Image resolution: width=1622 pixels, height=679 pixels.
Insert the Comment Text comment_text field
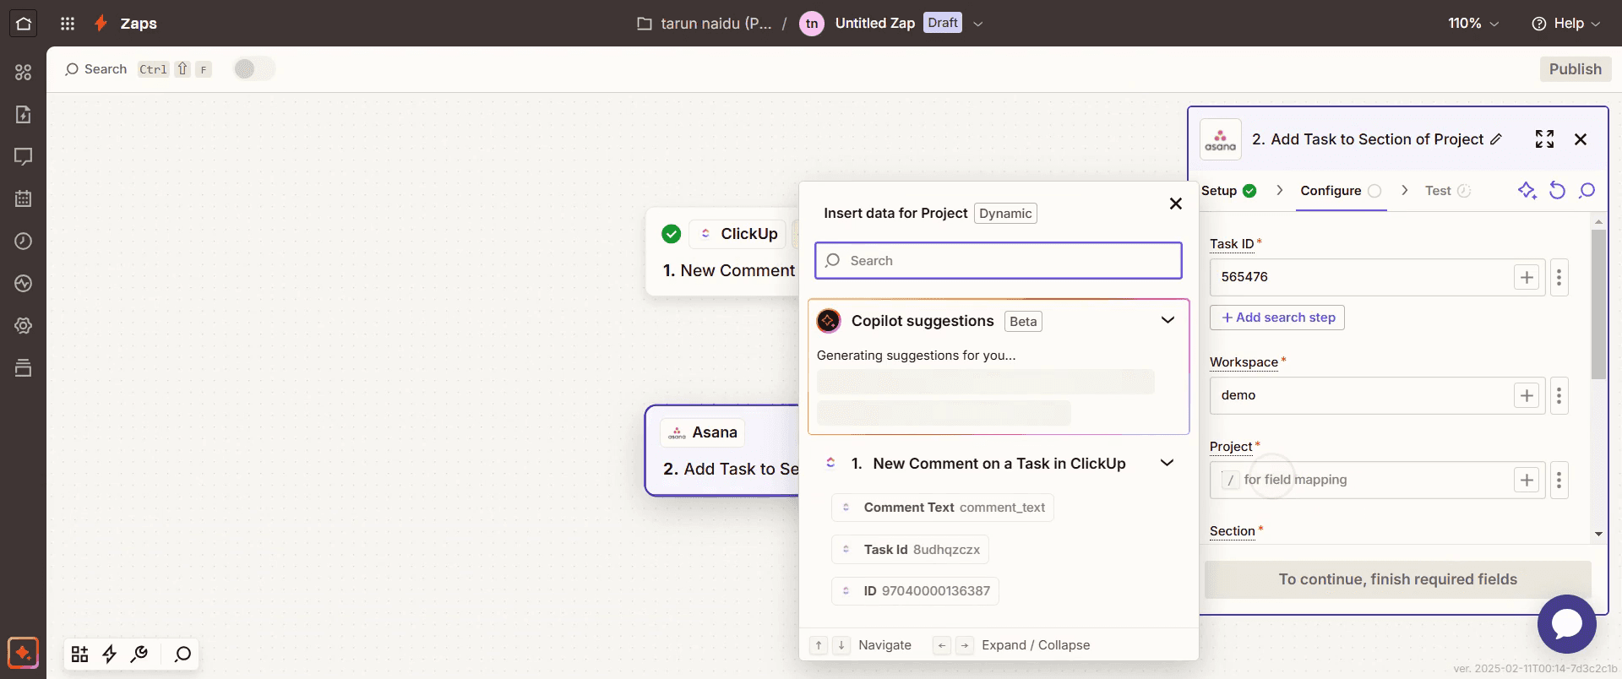[943, 508]
